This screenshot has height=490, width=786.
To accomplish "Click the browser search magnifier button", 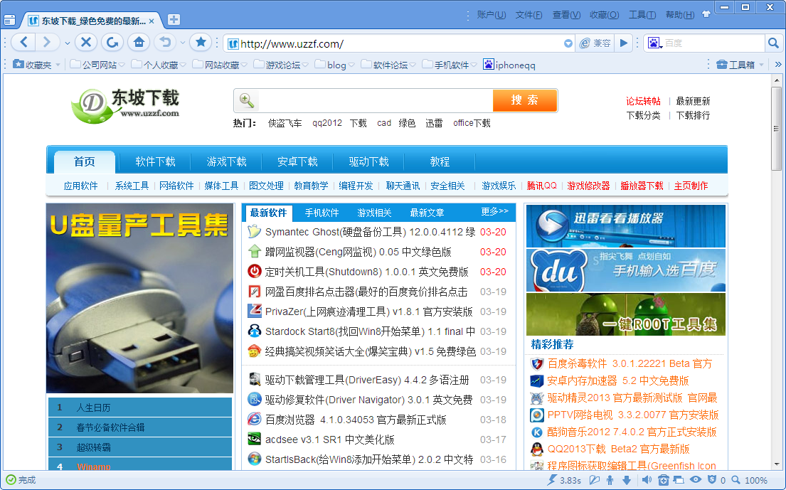I will point(773,43).
